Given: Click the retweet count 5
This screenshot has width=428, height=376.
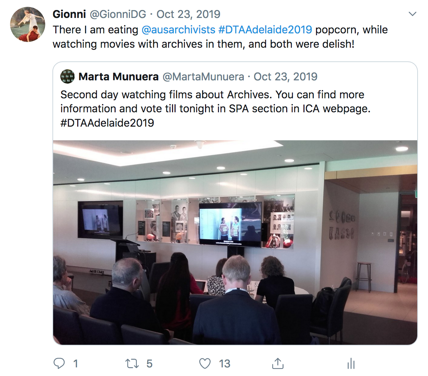Looking at the screenshot, I should (x=149, y=364).
